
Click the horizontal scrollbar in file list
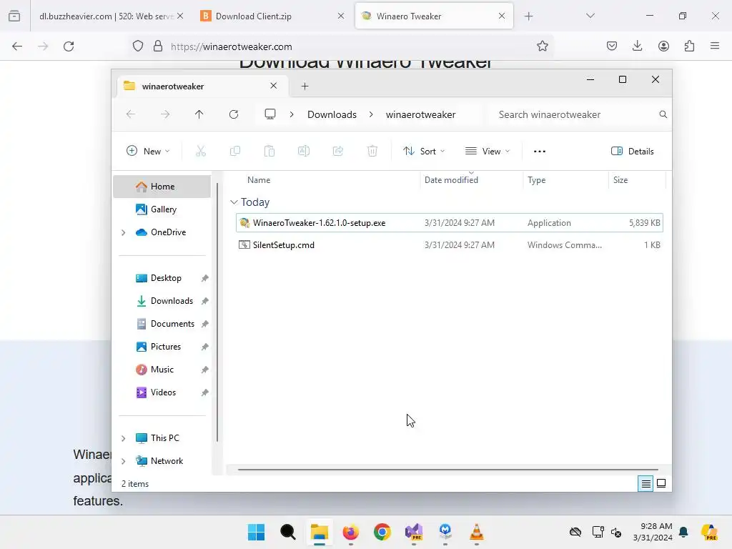tap(448, 470)
